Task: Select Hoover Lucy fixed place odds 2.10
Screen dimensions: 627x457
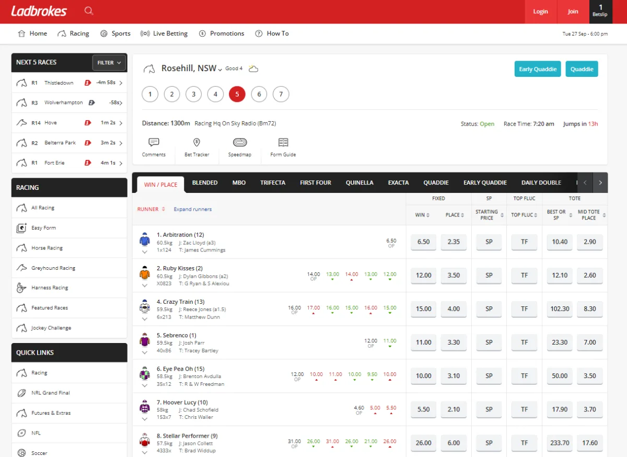Action: (454, 409)
